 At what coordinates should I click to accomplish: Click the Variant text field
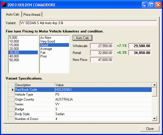pyautogui.click(x=88, y=23)
